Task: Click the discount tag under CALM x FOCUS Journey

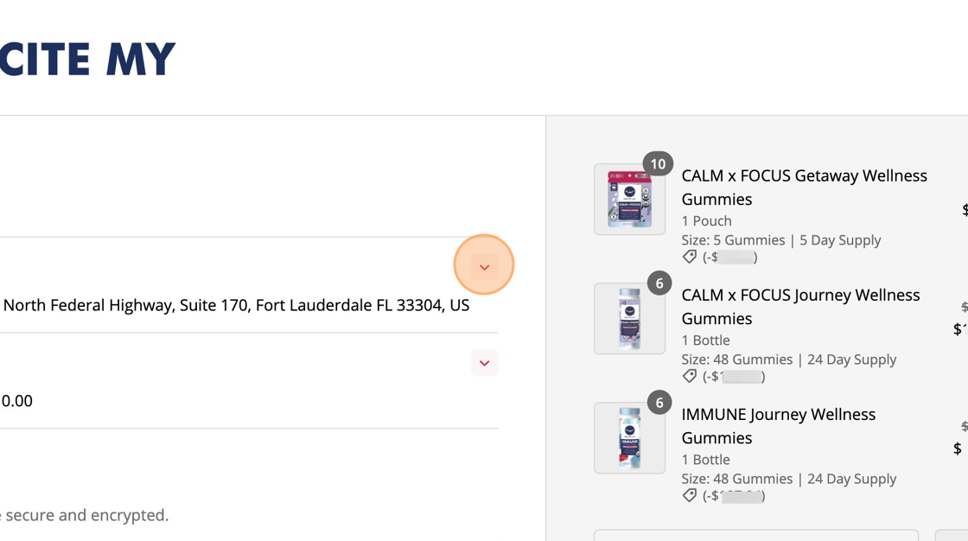Action: click(690, 375)
